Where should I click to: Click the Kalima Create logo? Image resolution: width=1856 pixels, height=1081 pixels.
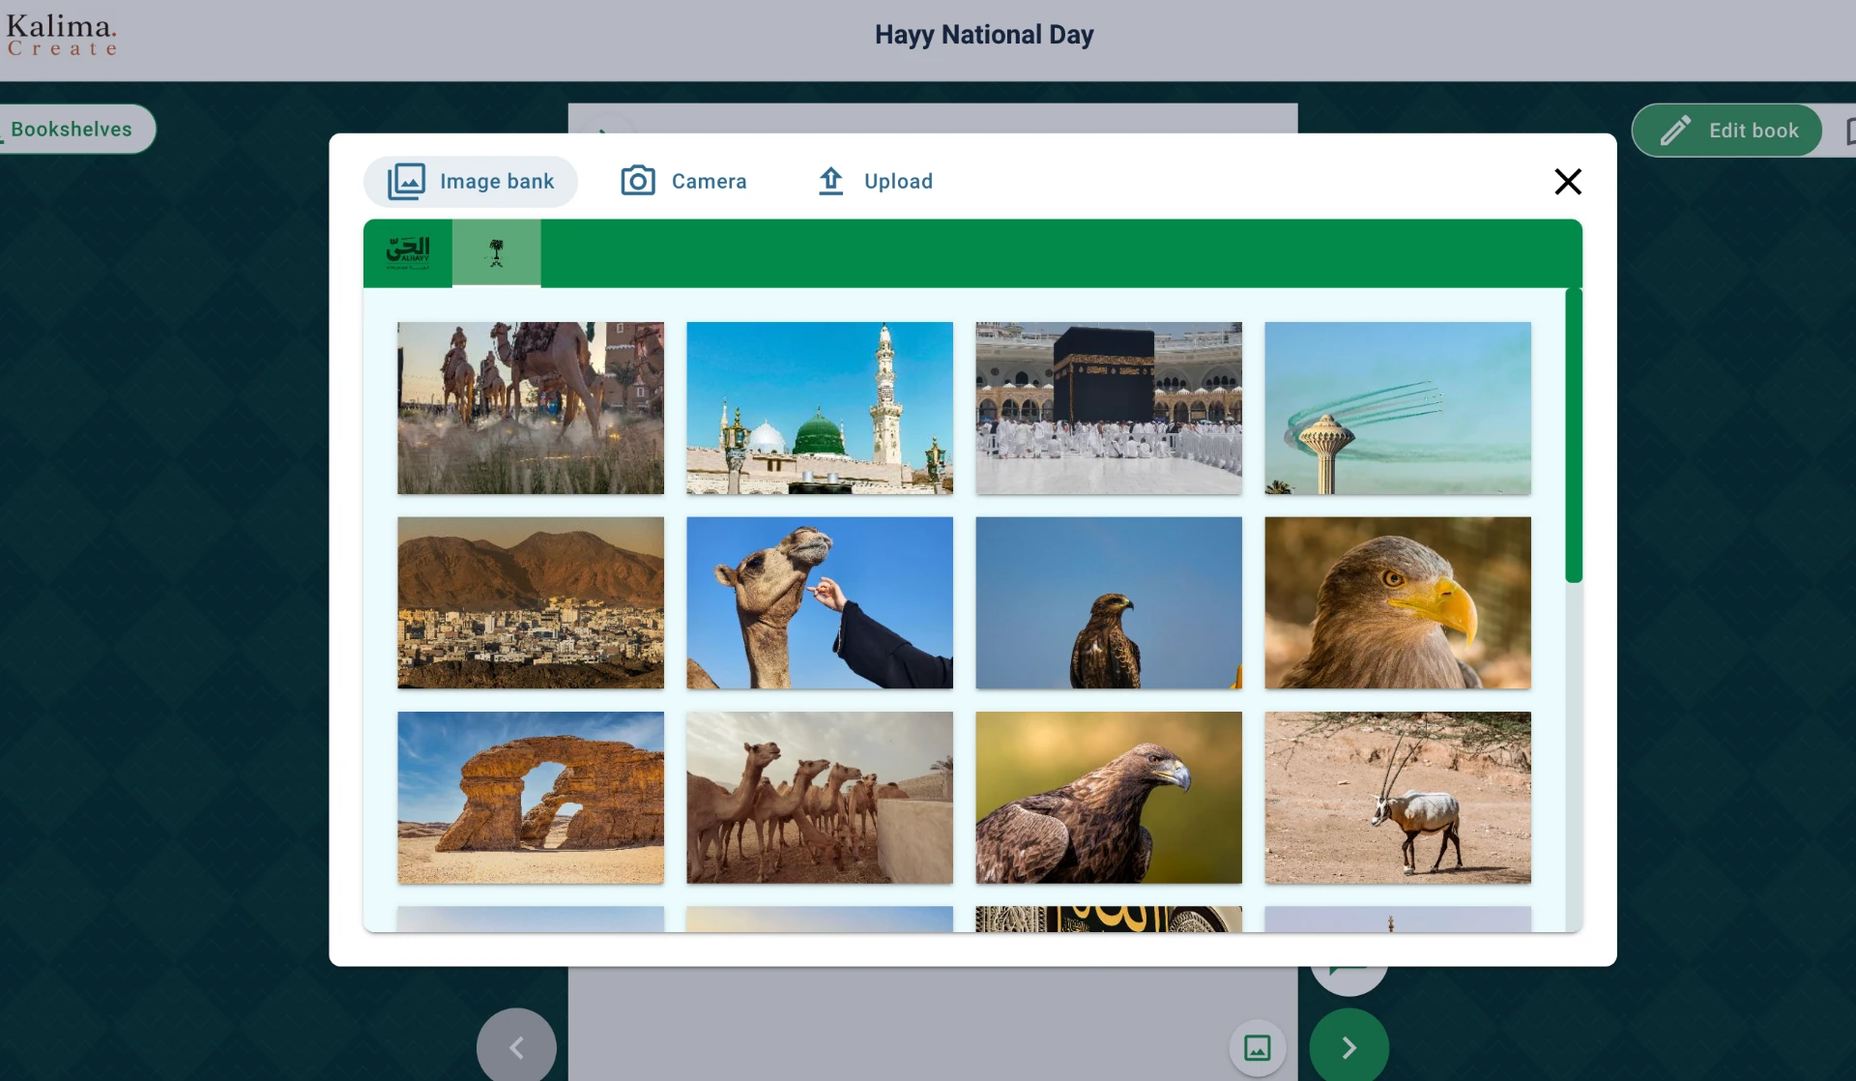pos(62,36)
